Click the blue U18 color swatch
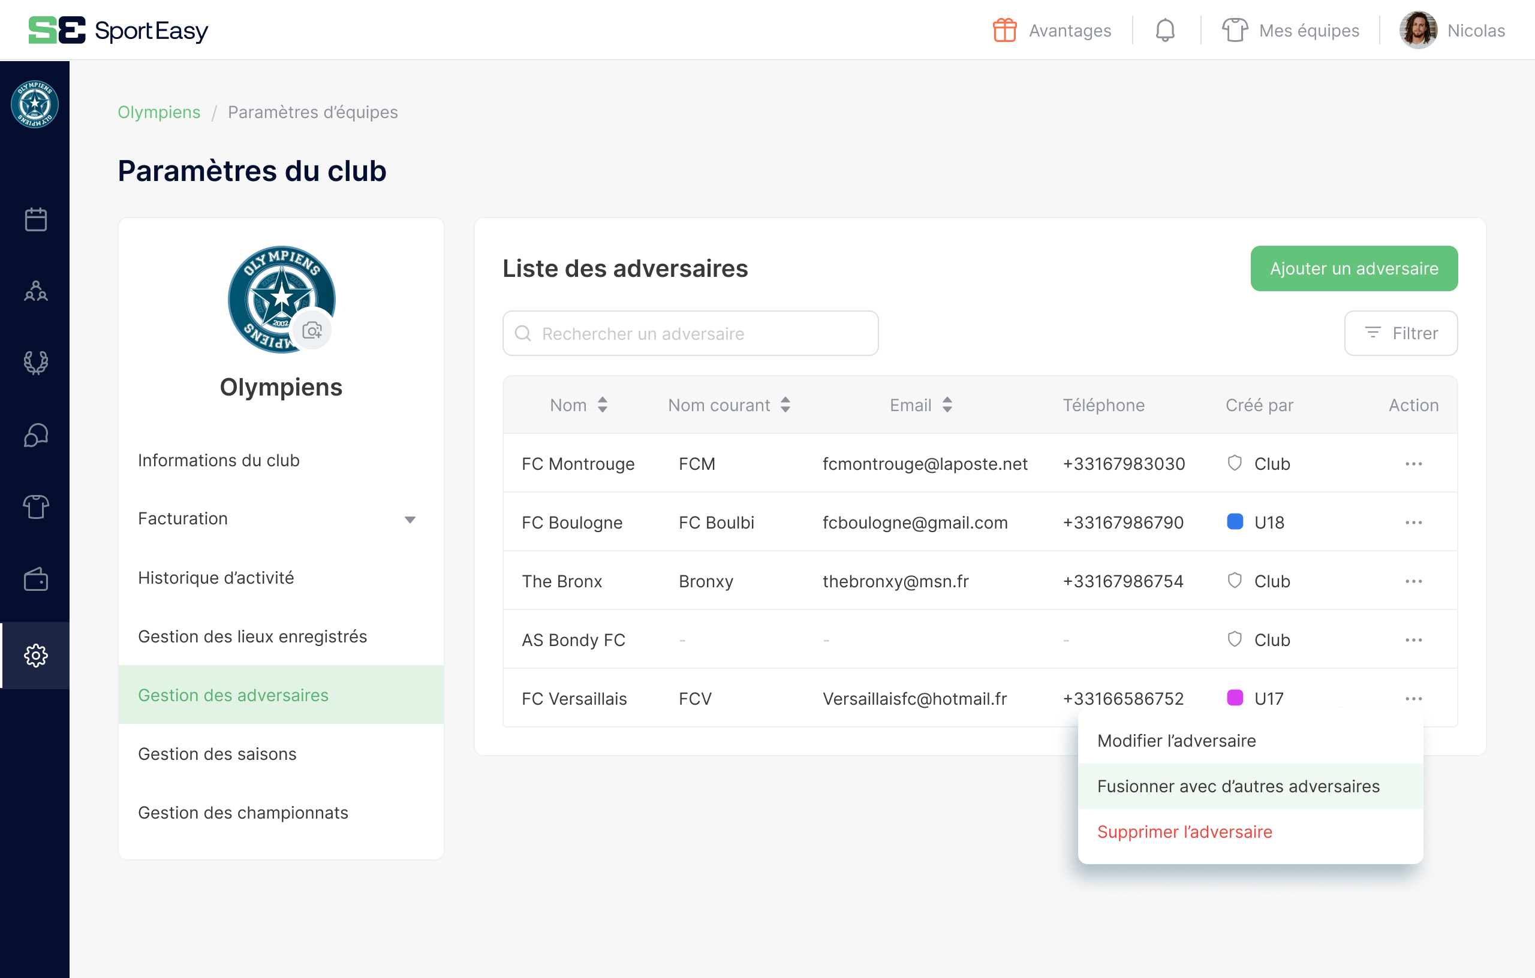 coord(1235,522)
